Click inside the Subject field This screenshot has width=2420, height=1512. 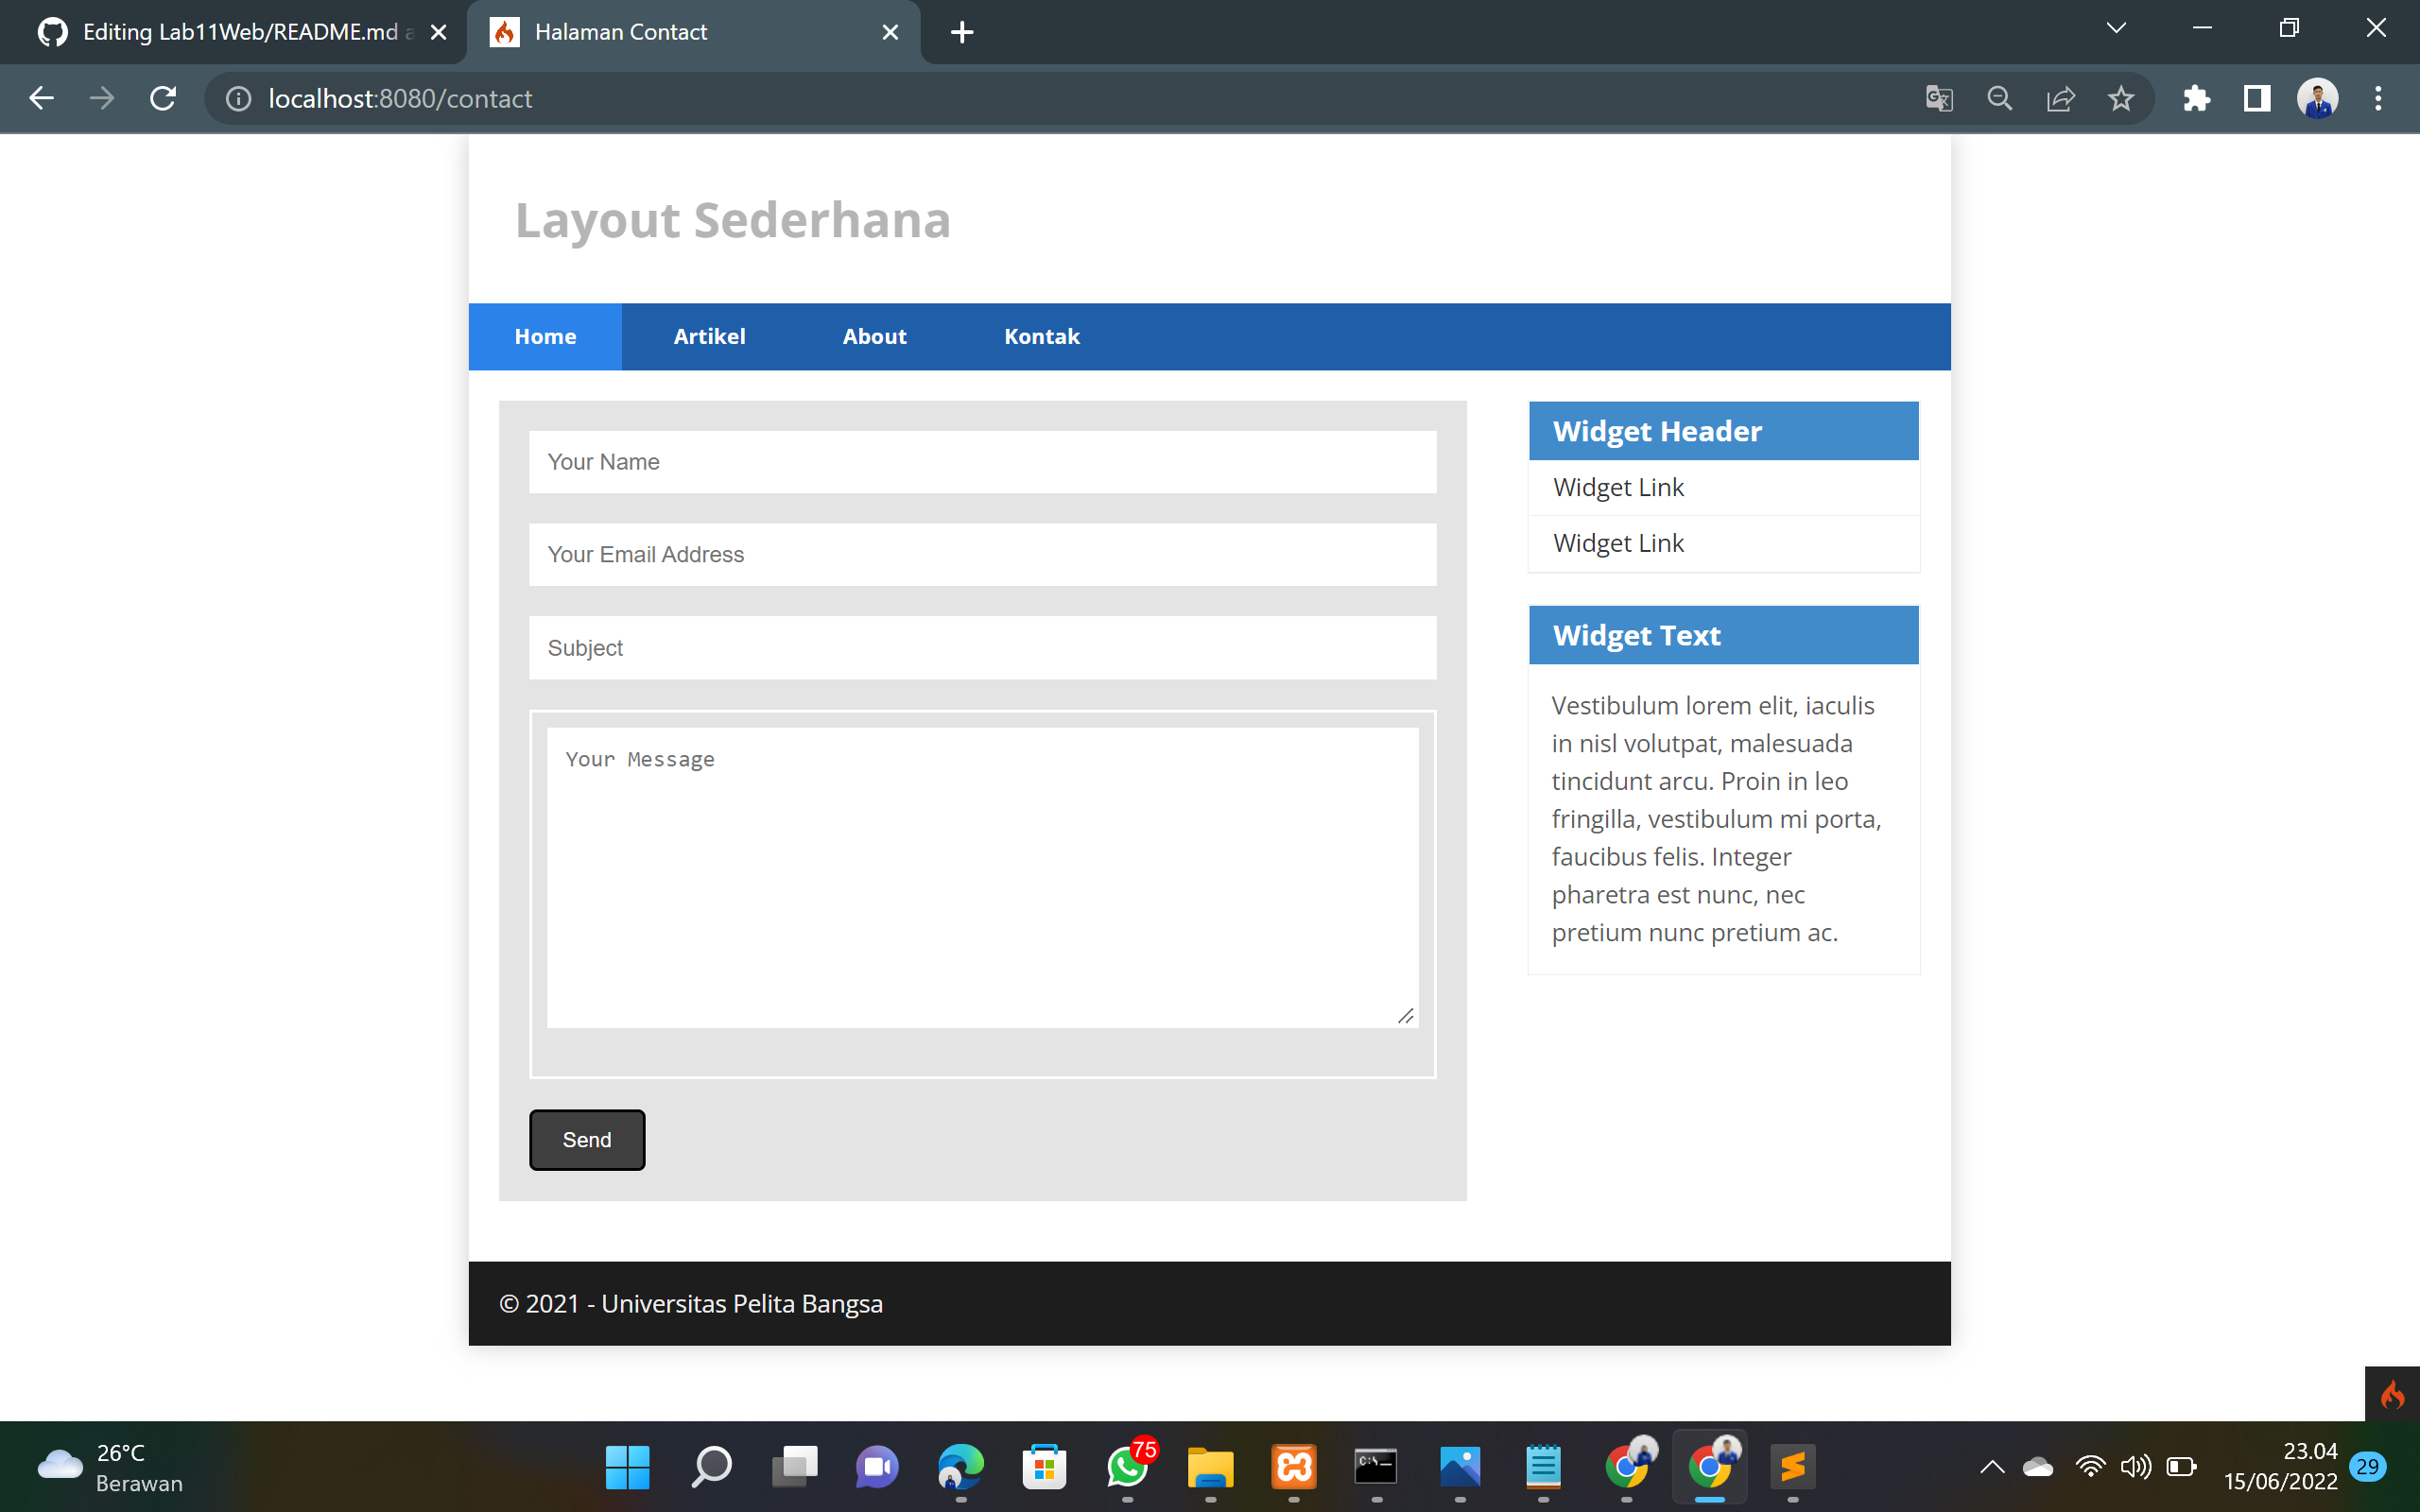pyautogui.click(x=982, y=647)
